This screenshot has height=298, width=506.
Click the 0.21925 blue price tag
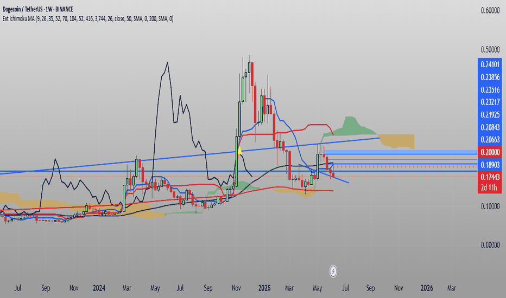pos(490,115)
